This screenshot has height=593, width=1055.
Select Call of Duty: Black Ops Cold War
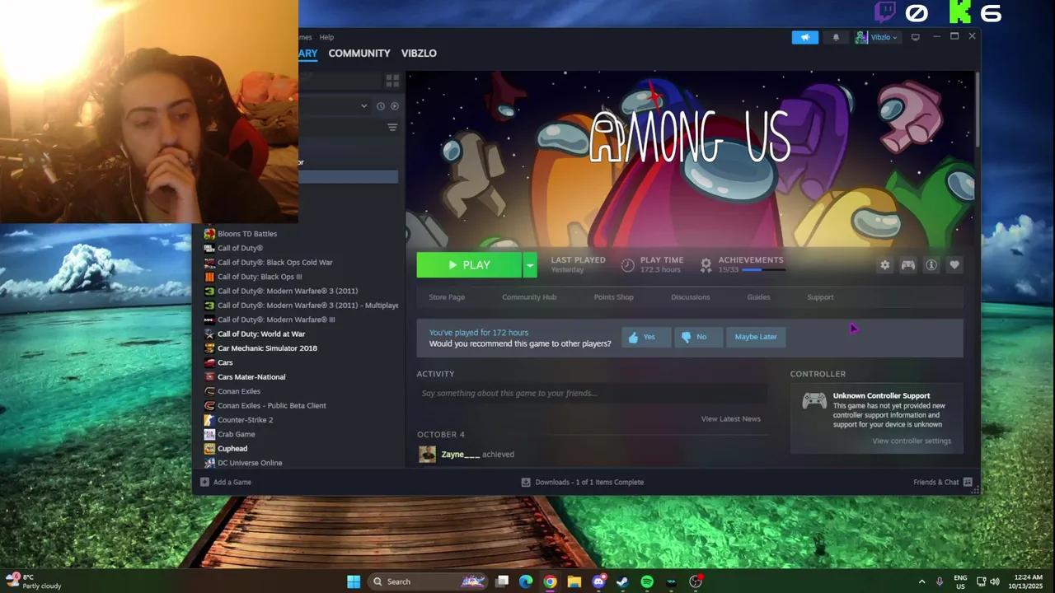tap(274, 263)
